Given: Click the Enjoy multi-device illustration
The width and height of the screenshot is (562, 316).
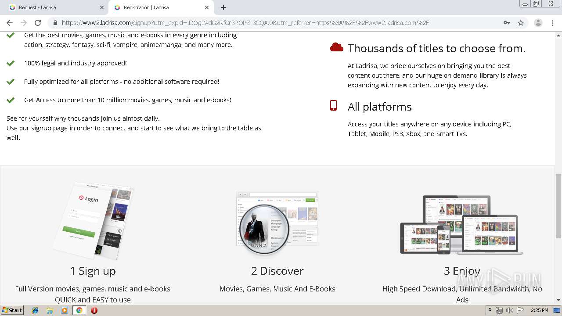Looking at the screenshot, I should point(461,225).
